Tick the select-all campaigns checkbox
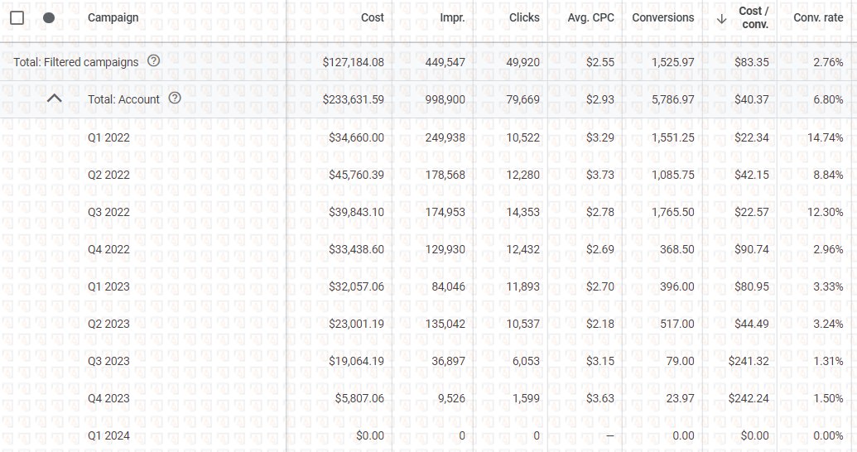The height and width of the screenshot is (452, 857). (17, 17)
